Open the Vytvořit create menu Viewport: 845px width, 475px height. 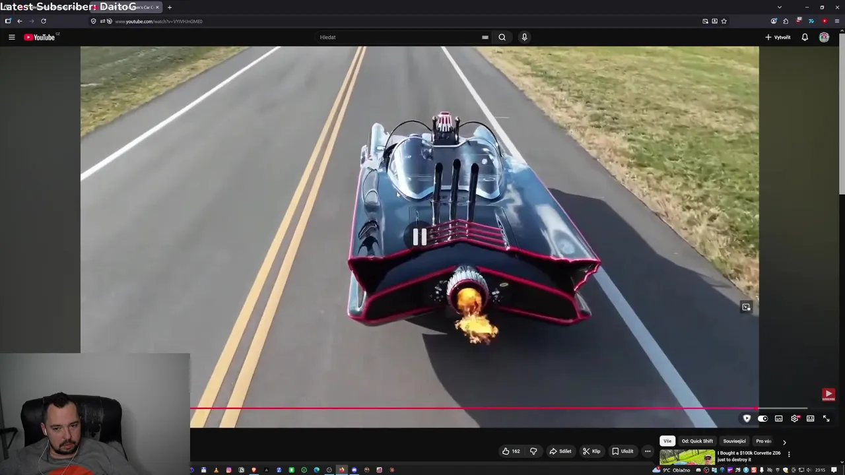click(778, 37)
